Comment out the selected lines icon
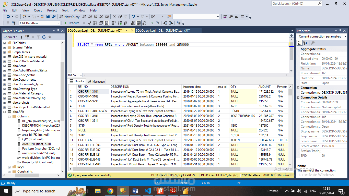Image resolution: width=349 pixels, height=196 pixels. (152, 23)
